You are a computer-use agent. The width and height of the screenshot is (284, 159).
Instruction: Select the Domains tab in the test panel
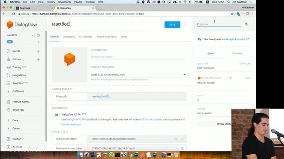click(237, 53)
